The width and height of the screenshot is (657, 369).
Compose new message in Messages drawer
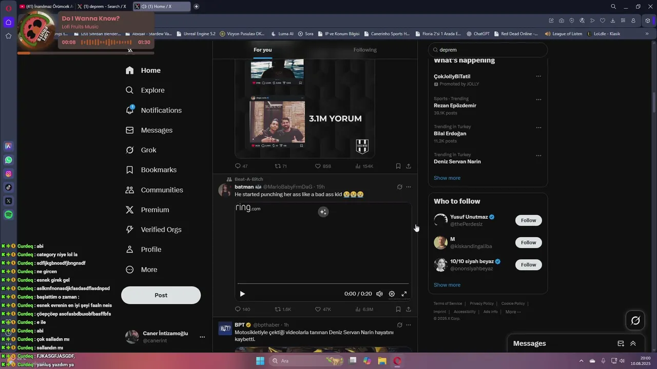621,343
